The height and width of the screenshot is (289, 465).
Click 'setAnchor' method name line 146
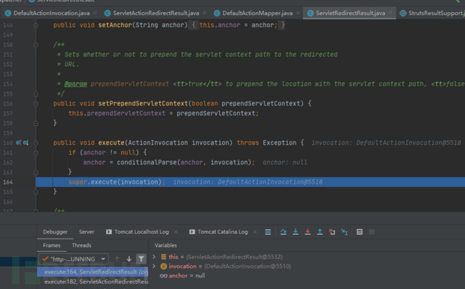click(115, 25)
